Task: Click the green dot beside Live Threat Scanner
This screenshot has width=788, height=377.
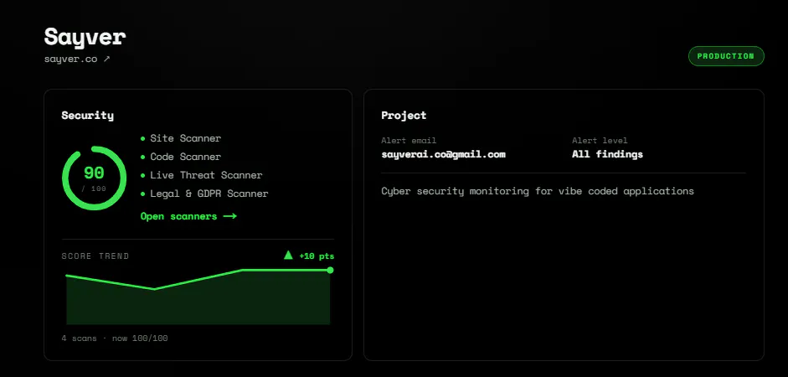Action: point(142,175)
